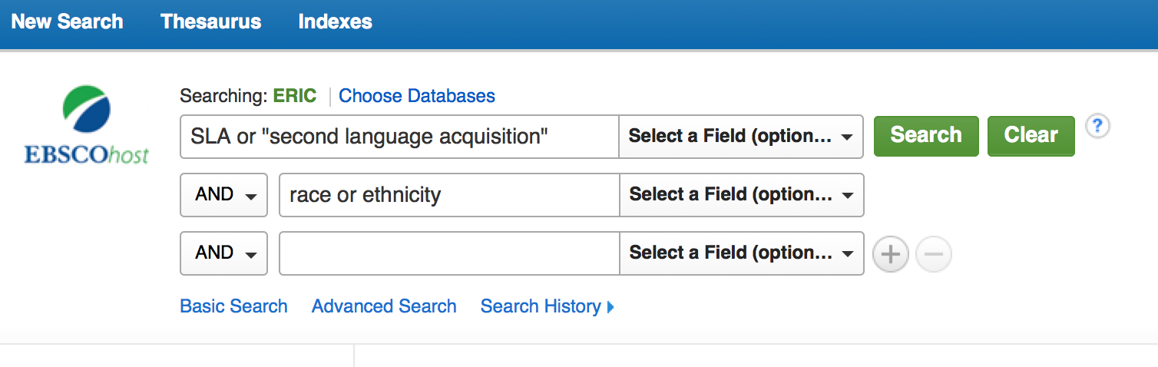Follow the Choose Databases link
The image size is (1158, 367).
tap(417, 96)
